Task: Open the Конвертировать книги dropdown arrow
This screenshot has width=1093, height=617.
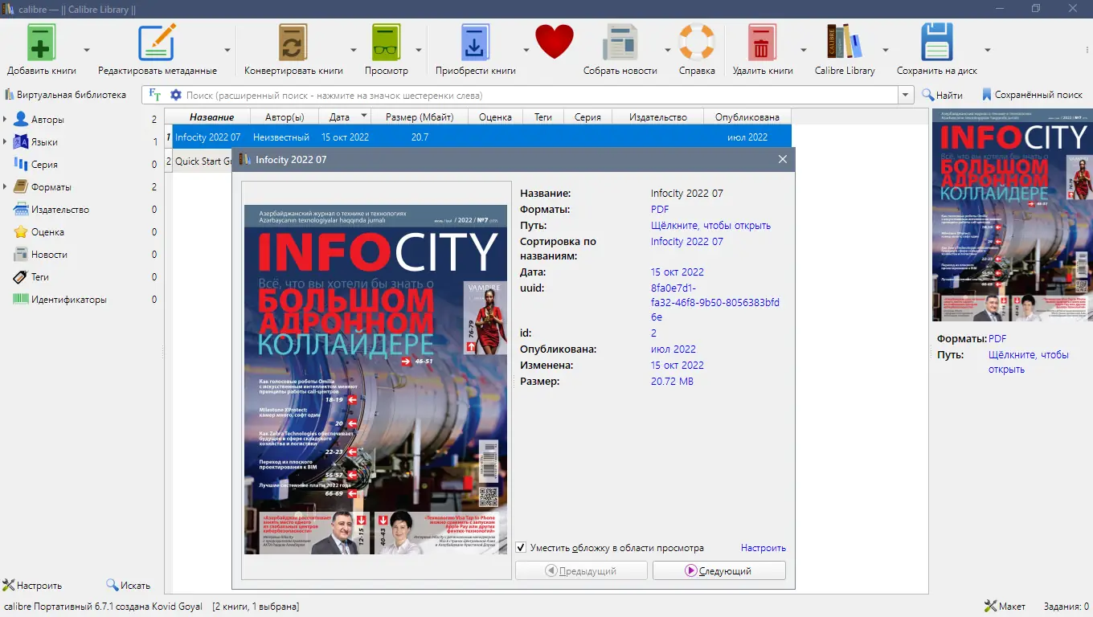Action: (354, 50)
